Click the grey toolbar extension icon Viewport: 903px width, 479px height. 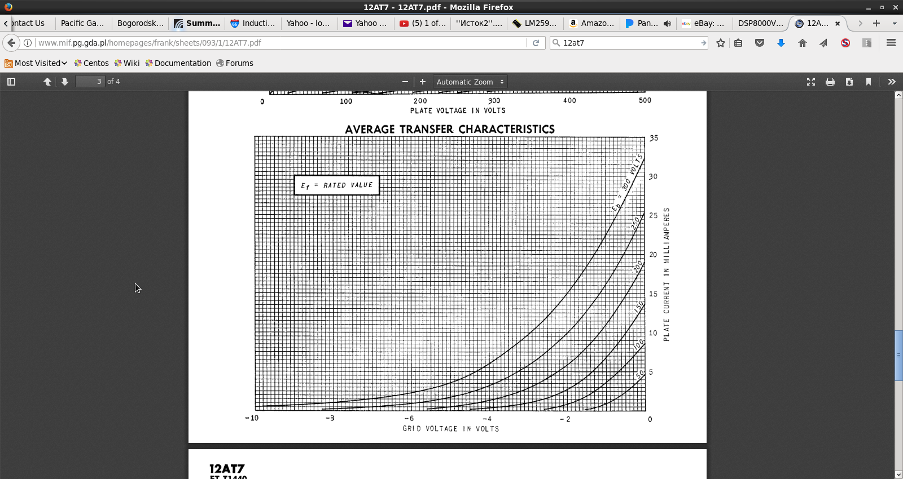(x=867, y=43)
